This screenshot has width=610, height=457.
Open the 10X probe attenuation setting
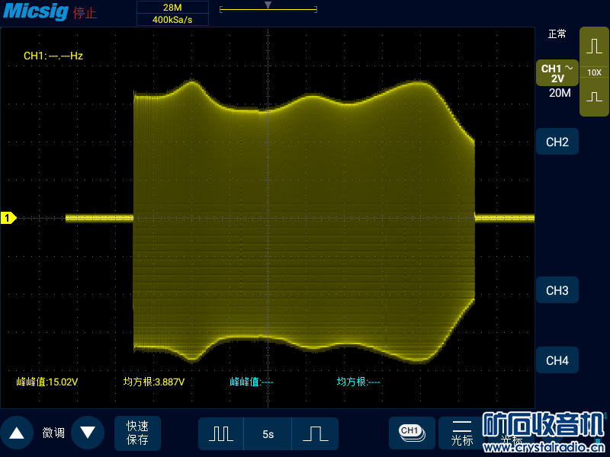tap(594, 72)
